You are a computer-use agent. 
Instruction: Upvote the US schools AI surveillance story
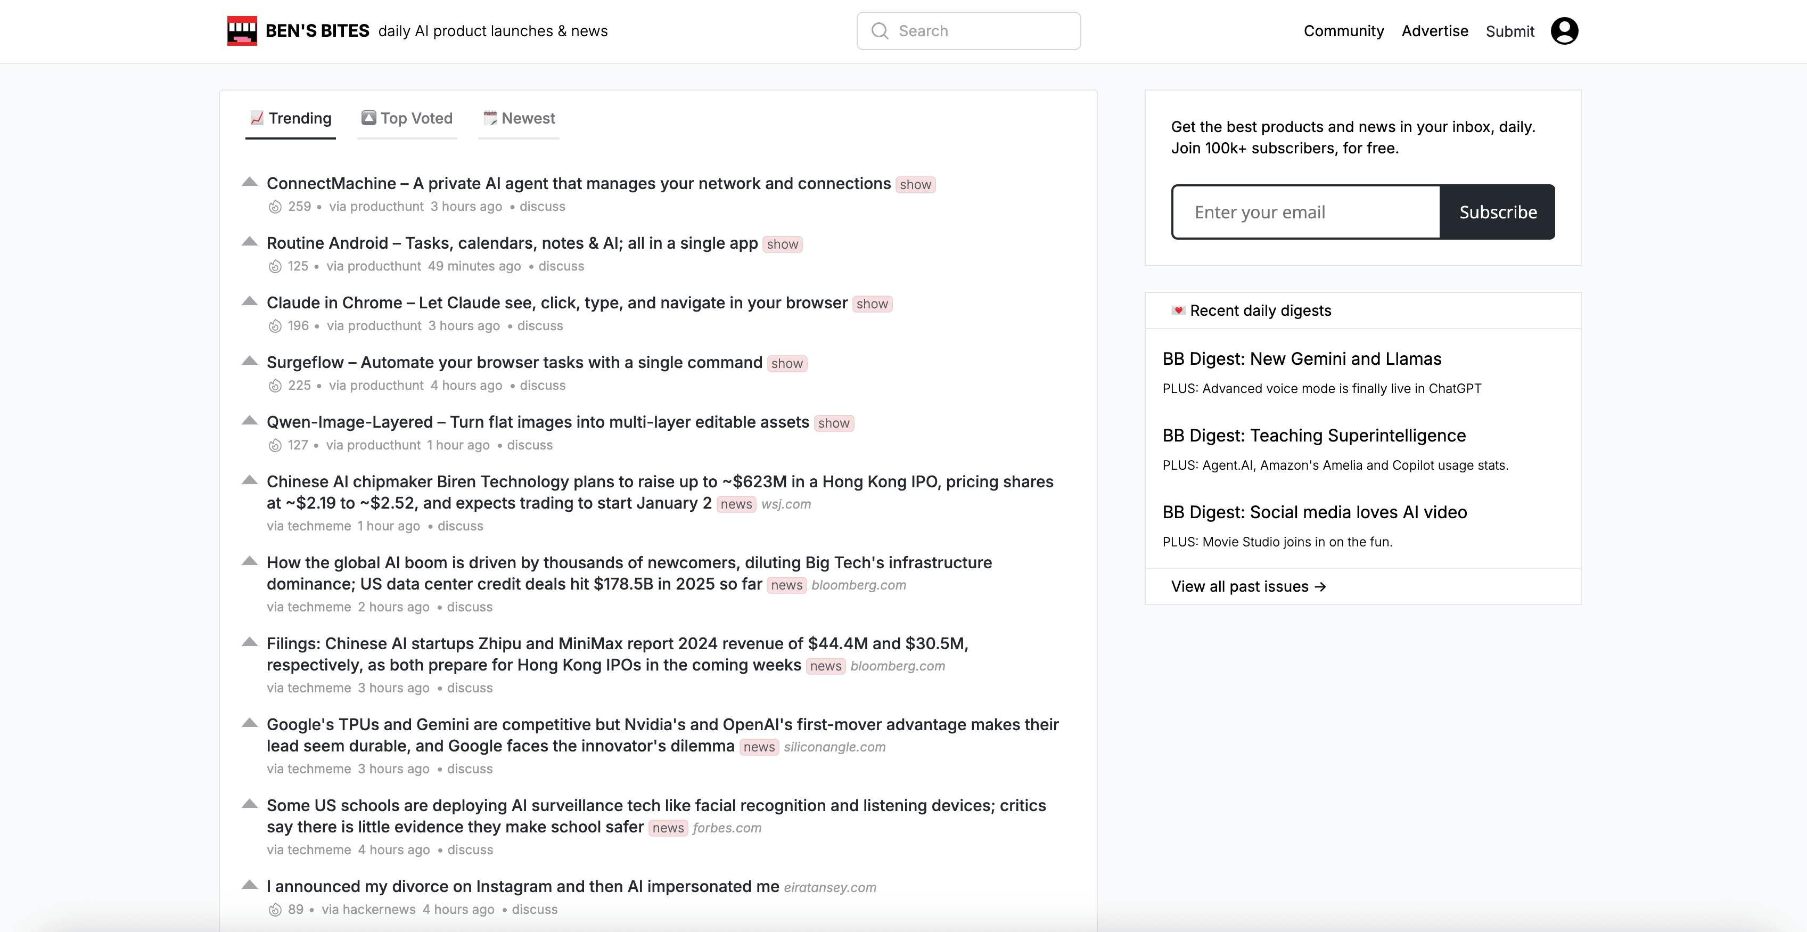[249, 804]
